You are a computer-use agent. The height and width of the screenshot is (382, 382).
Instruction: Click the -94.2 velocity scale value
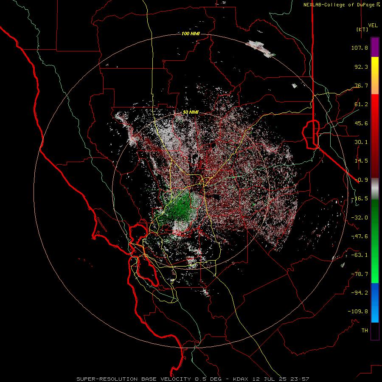[x=360, y=292]
